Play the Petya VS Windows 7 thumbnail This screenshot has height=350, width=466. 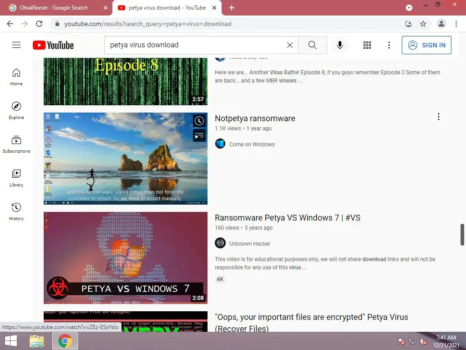click(x=126, y=258)
